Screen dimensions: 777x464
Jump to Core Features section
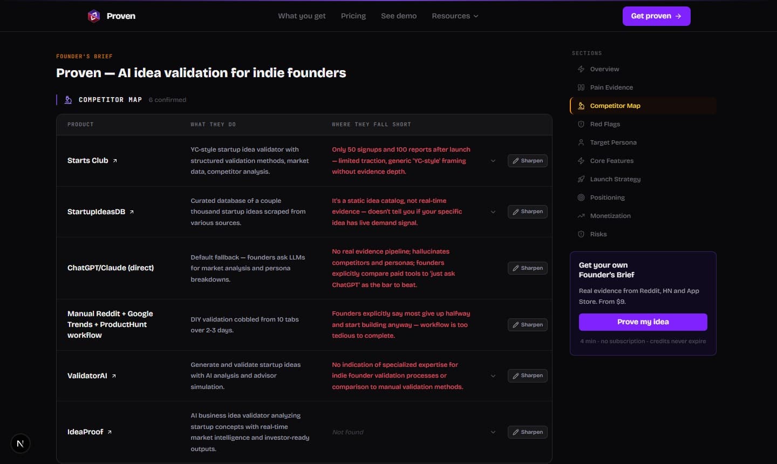pyautogui.click(x=643, y=161)
